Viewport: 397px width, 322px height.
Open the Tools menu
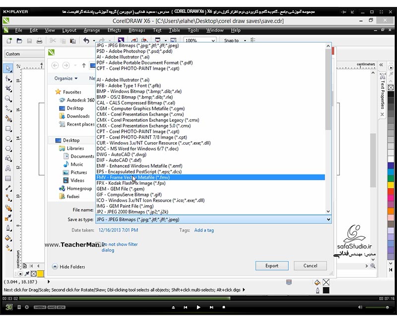(x=193, y=30)
